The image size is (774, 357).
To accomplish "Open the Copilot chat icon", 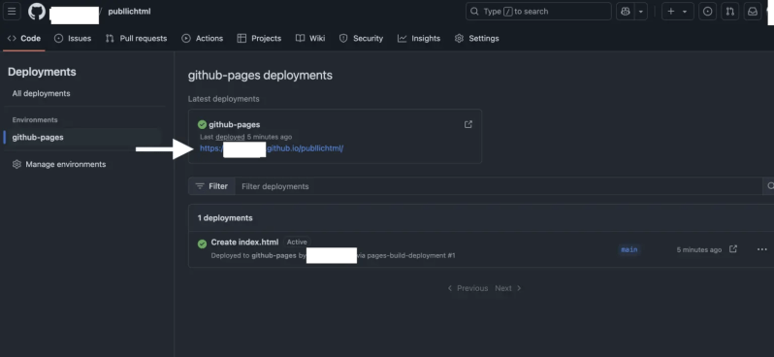I will [x=626, y=12].
